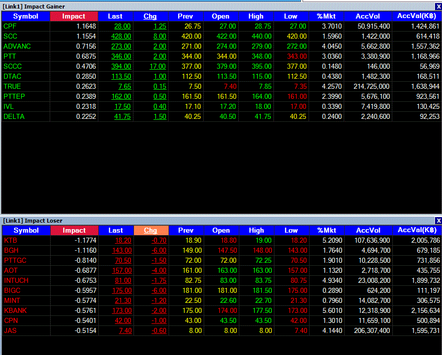Viewport: 442px width, 355px height.
Task: Click High header in Impact Gainer table
Action: [x=256, y=17]
